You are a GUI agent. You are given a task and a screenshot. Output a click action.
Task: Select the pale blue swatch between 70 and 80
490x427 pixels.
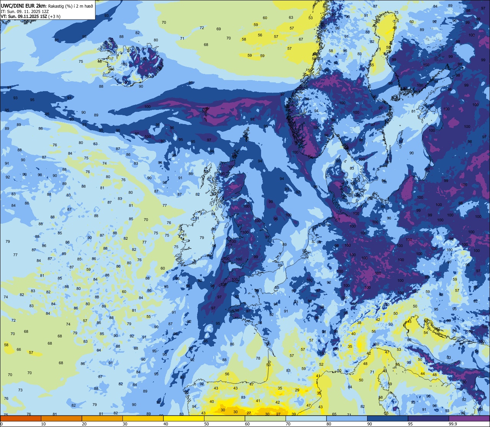pos(306,418)
